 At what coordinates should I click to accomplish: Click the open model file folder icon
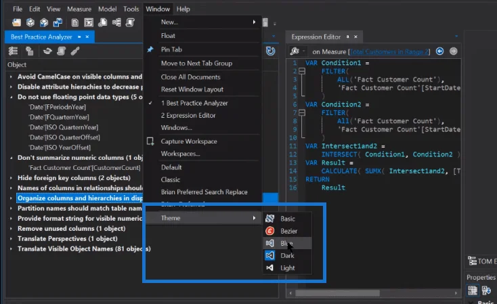coord(16,22)
